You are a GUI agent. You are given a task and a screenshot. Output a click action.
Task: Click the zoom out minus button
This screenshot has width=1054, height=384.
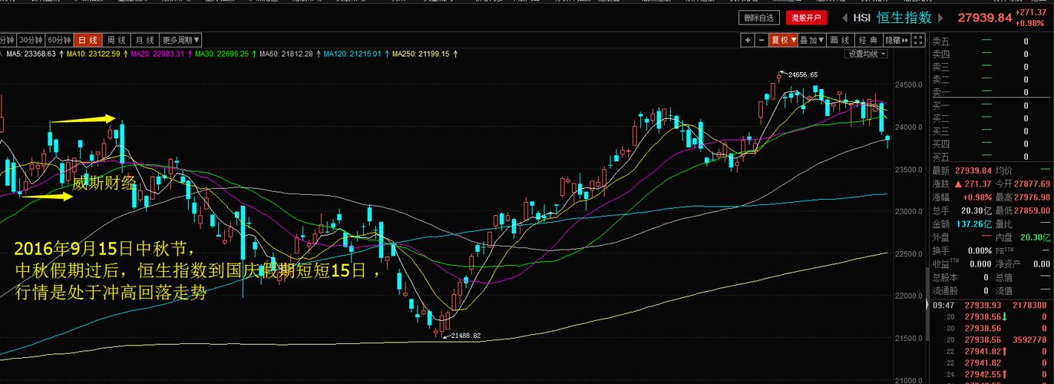coord(762,40)
